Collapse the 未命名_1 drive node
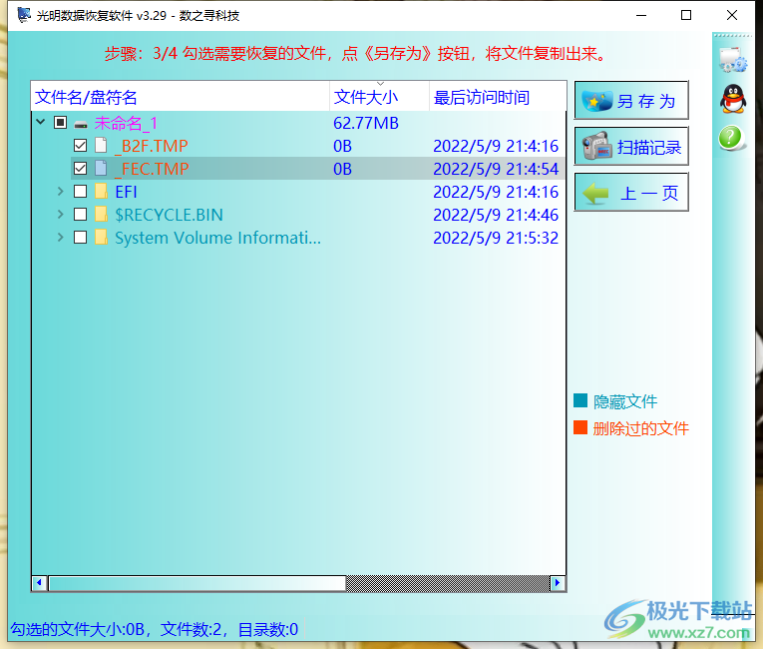The height and width of the screenshot is (649, 763). pos(41,122)
